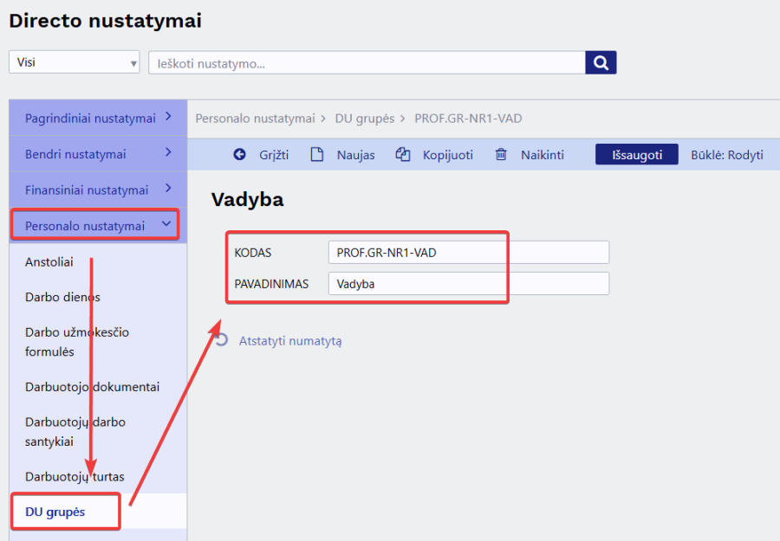The width and height of the screenshot is (780, 541).
Task: Focus the KODAS input field
Action: coord(469,253)
